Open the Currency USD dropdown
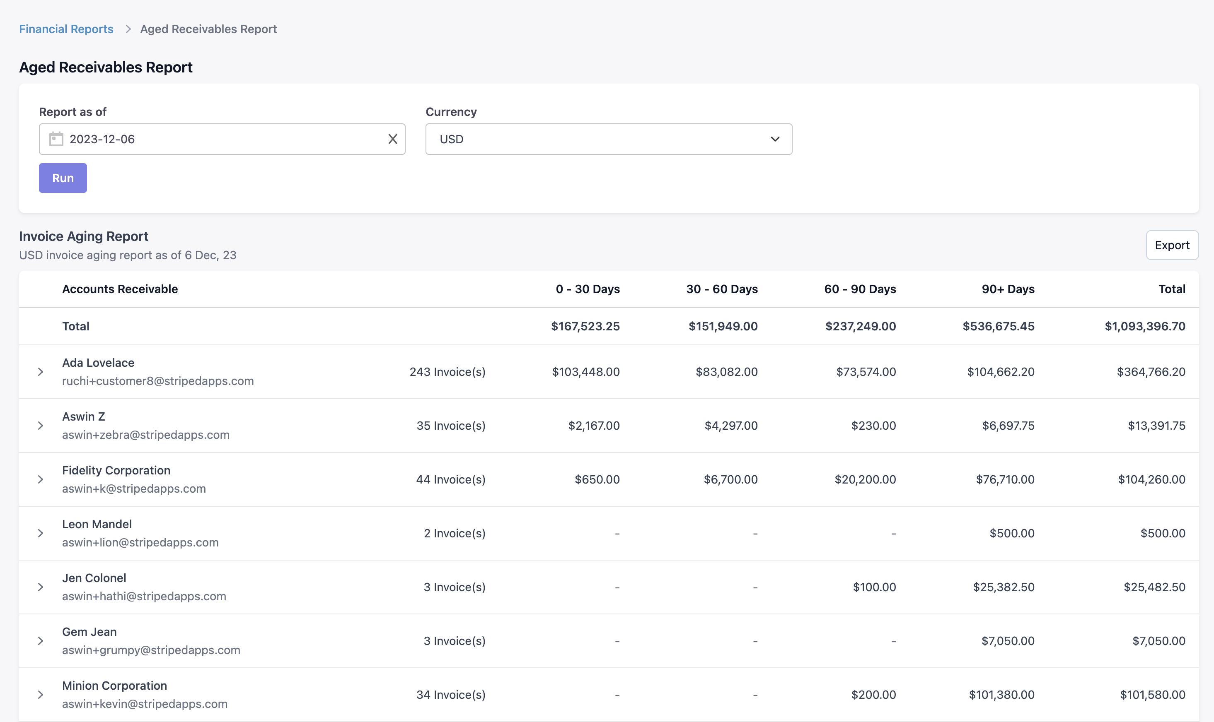Screen dimensions: 1214x722 (608, 139)
